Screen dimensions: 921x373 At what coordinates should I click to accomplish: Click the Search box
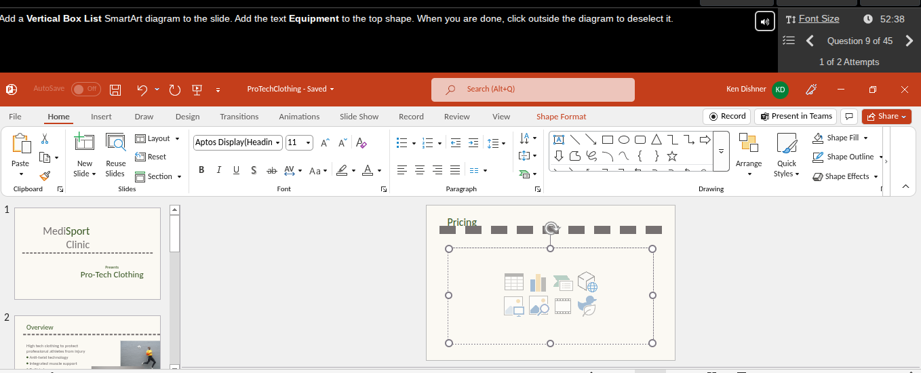point(533,90)
